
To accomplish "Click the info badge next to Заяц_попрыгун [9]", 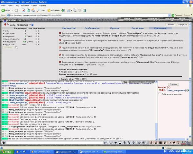I will (x=32, y=25).
